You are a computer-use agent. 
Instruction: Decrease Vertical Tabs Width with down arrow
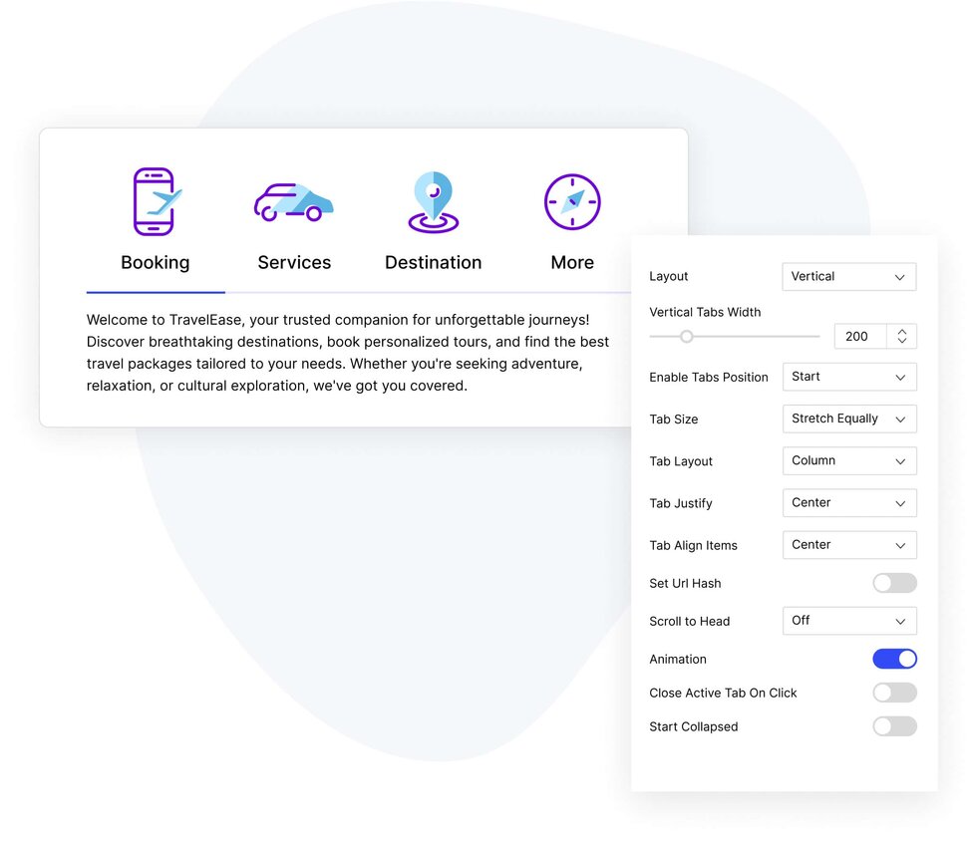click(x=902, y=342)
